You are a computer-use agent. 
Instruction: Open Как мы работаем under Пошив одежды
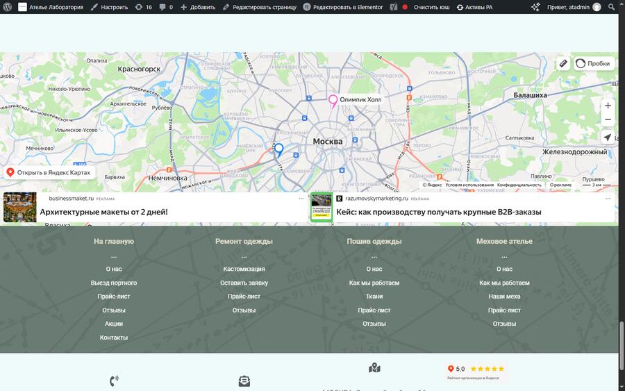(374, 283)
